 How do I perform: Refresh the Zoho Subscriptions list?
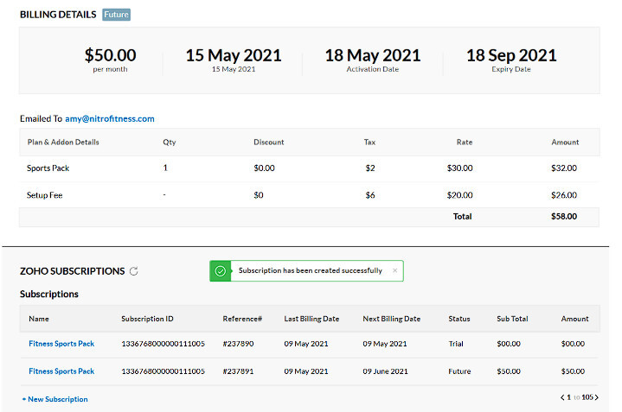tap(134, 271)
